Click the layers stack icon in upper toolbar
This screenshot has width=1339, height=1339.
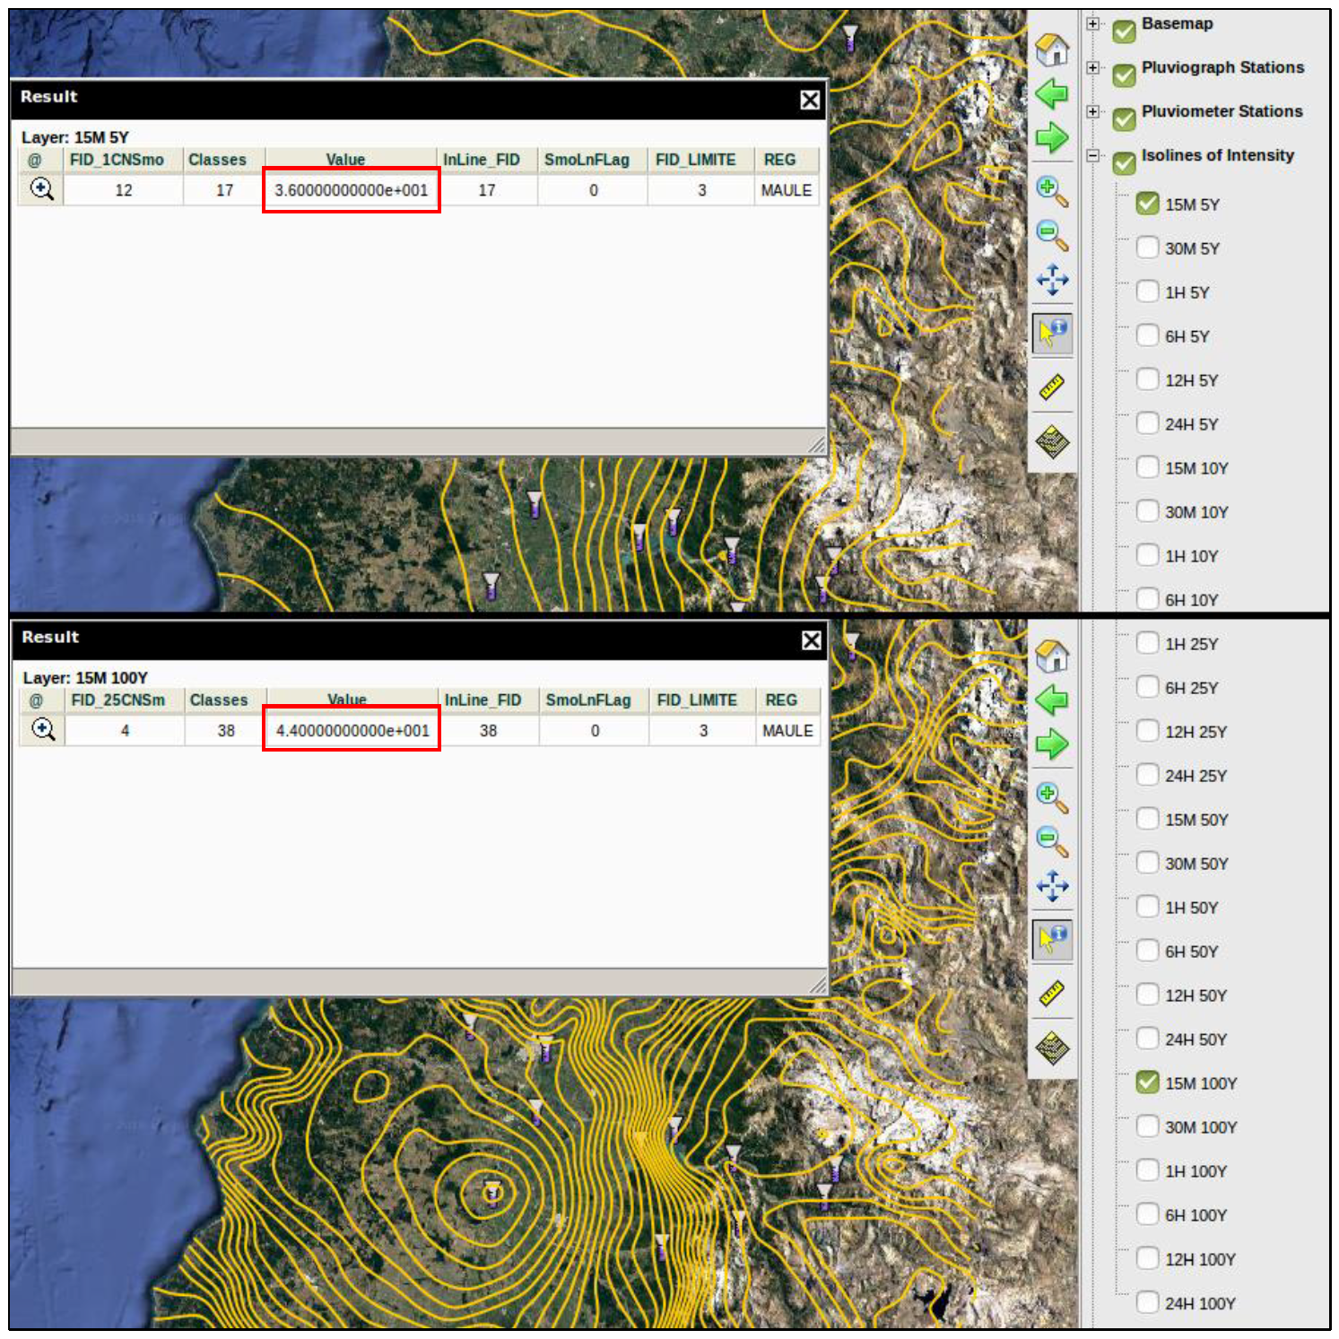(1052, 441)
